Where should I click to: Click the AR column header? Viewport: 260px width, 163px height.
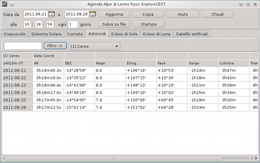coord(49,63)
